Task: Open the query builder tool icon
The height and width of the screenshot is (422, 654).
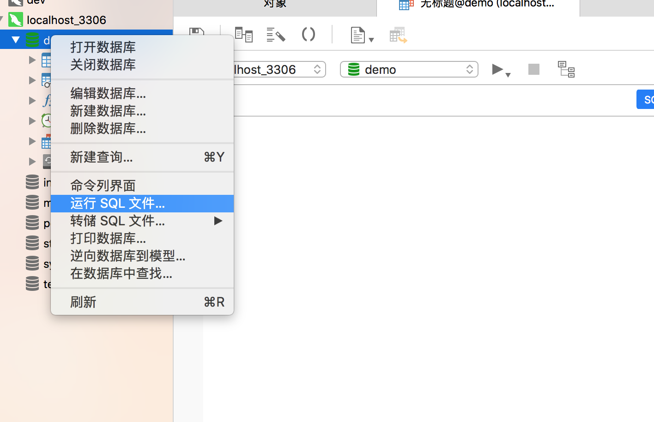Action: 244,35
